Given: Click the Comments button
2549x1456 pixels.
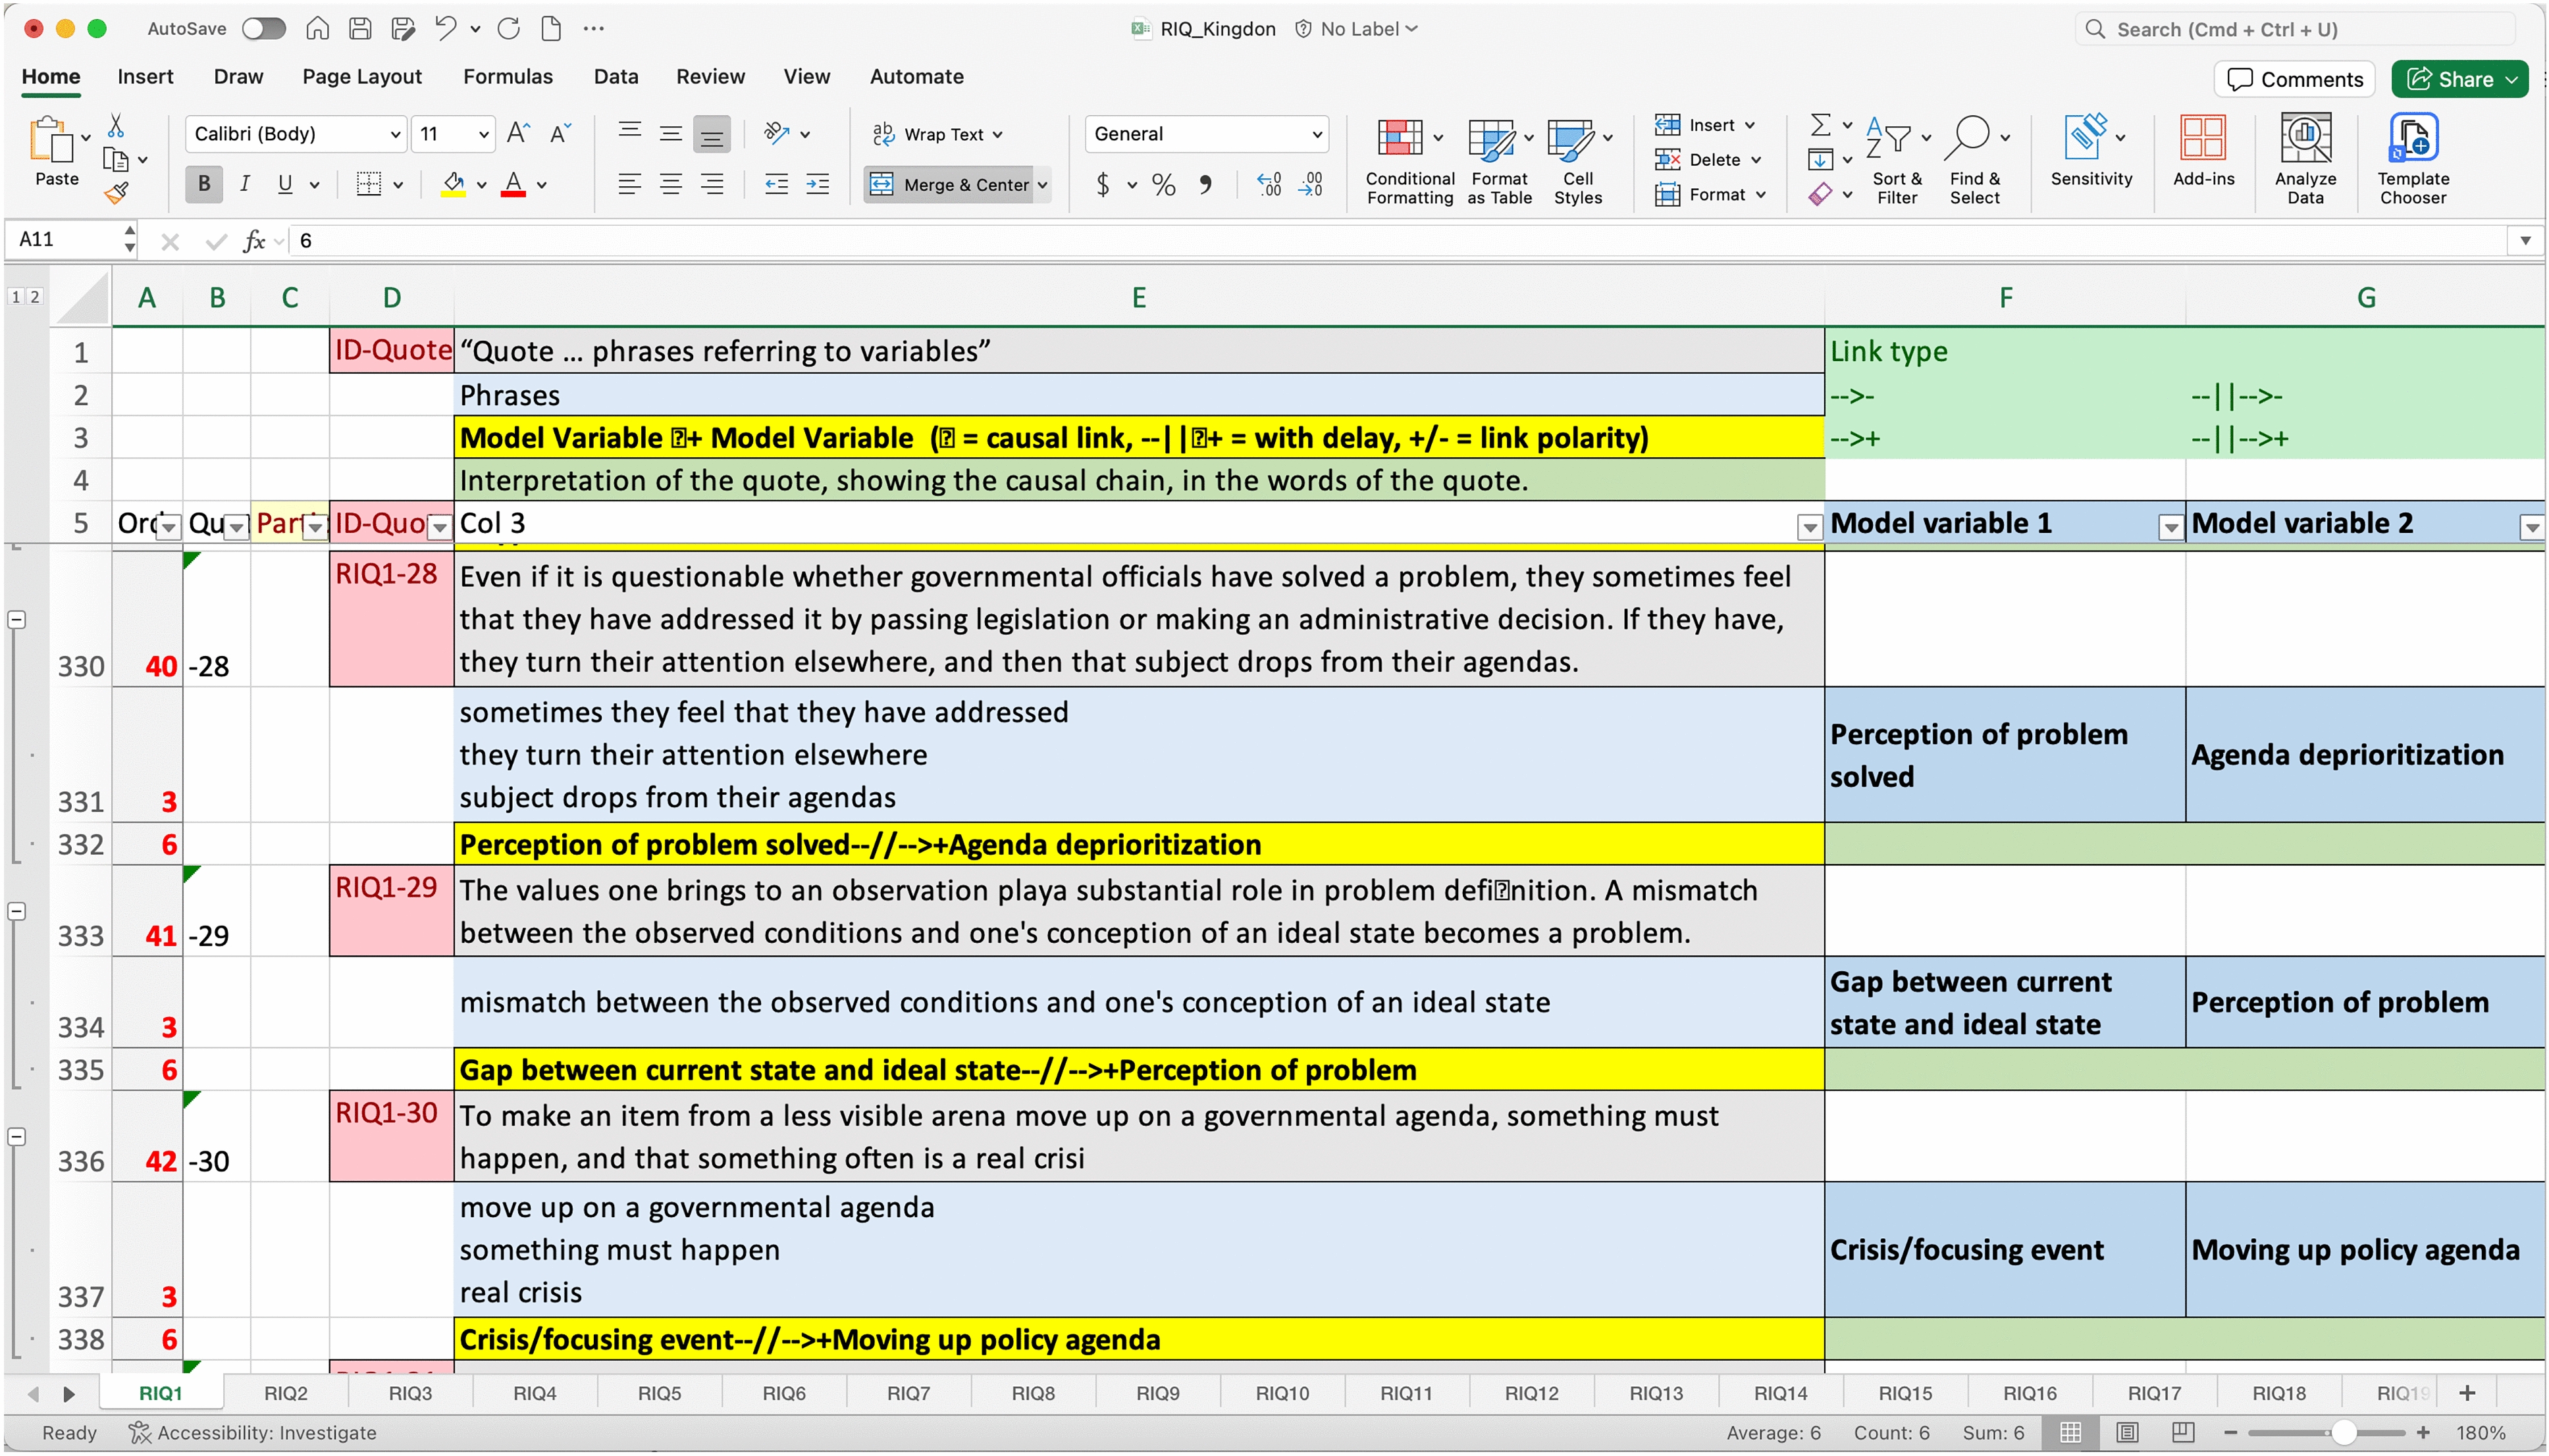Looking at the screenshot, I should click(2295, 79).
